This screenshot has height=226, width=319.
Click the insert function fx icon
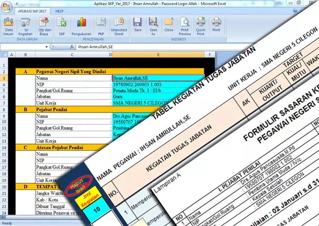72,47
